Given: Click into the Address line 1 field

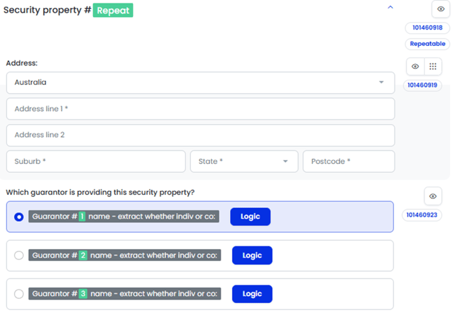Looking at the screenshot, I should 200,109.
